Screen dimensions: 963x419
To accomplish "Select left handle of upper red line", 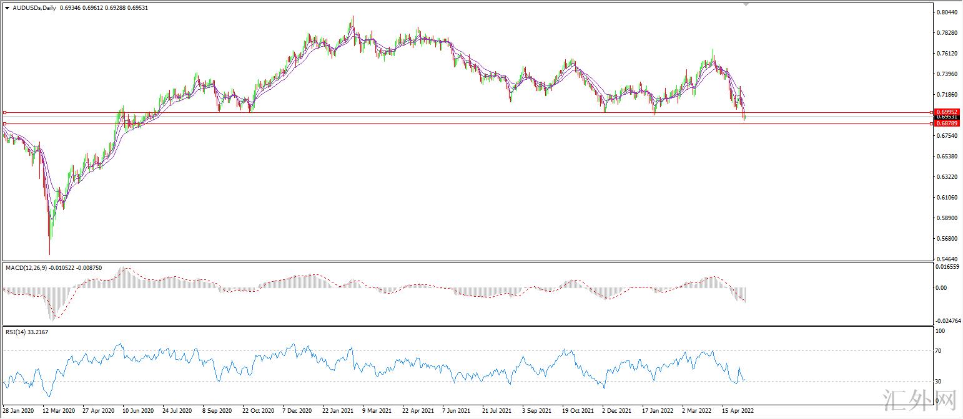I will click(x=4, y=112).
